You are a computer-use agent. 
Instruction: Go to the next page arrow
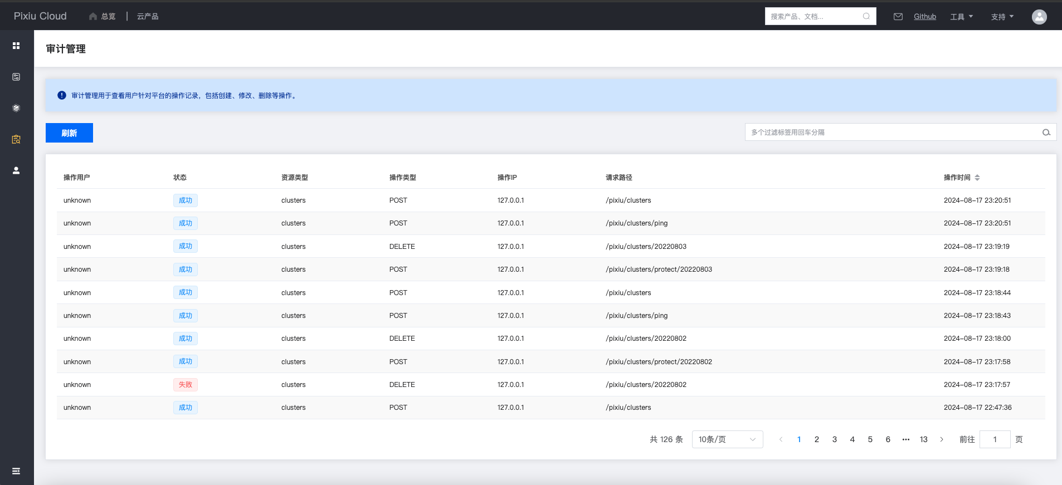tap(942, 439)
